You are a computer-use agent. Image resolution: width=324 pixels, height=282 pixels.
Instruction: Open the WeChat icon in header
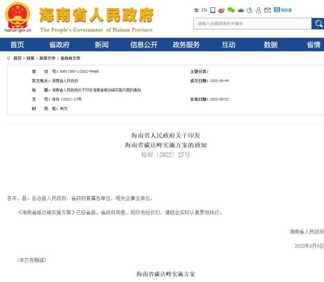tap(231, 10)
